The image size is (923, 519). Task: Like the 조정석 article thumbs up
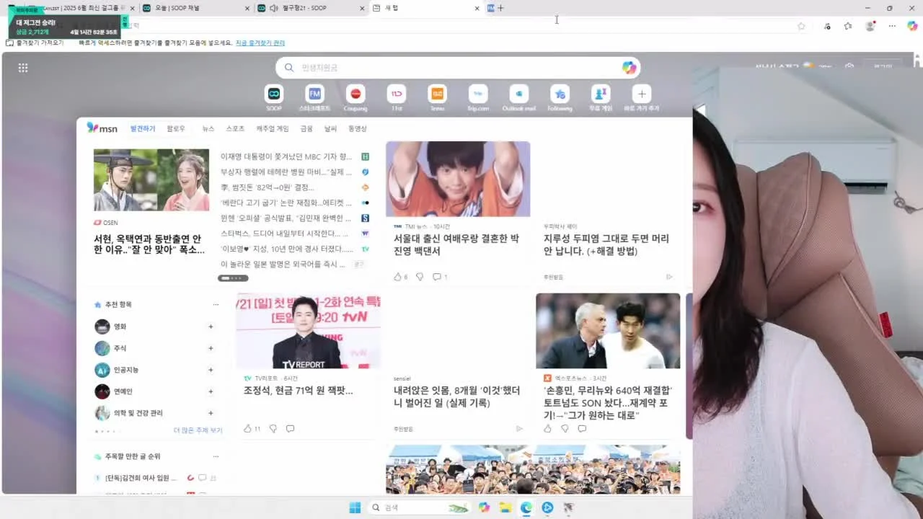248,428
